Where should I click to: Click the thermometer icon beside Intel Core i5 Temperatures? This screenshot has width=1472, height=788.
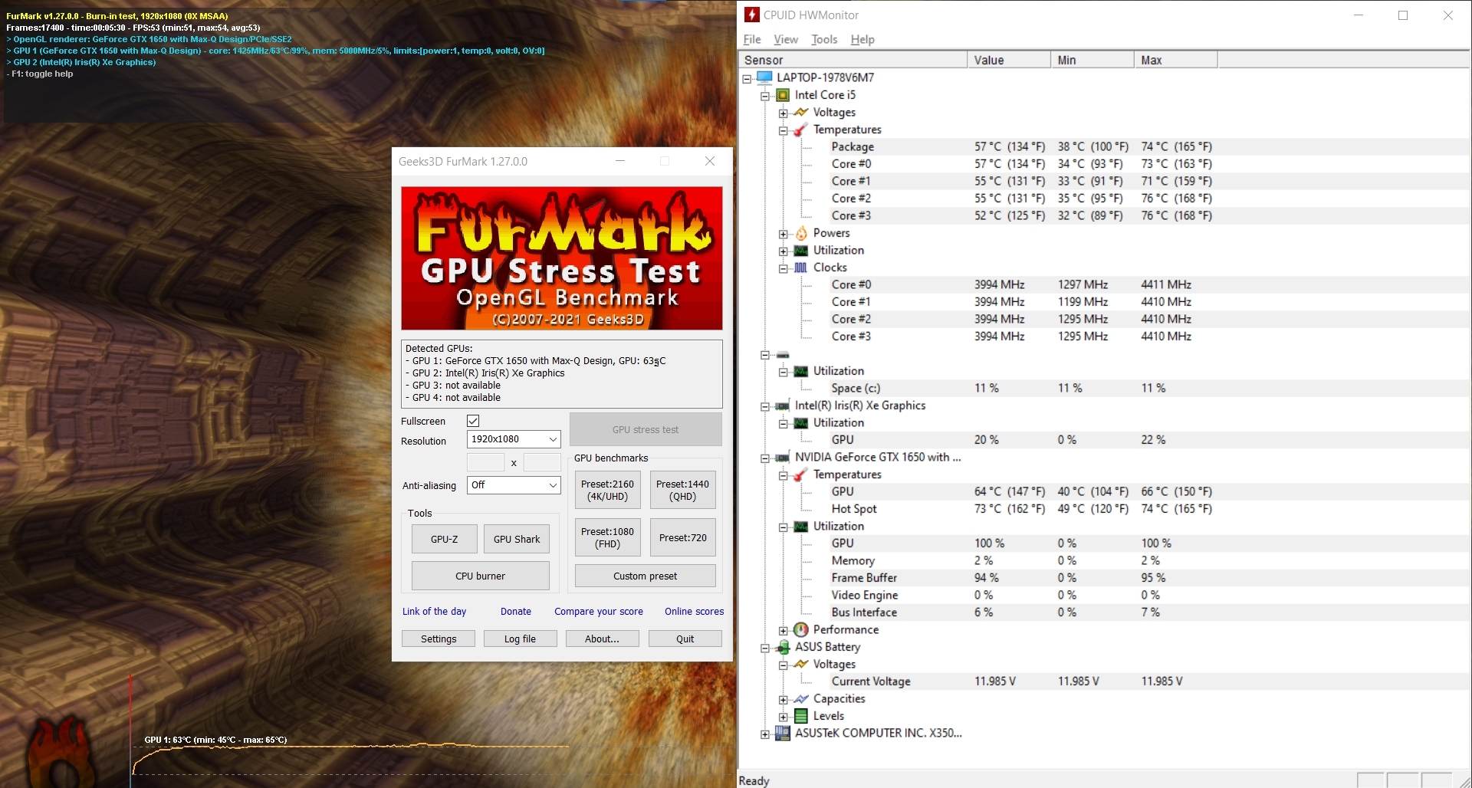click(x=801, y=130)
